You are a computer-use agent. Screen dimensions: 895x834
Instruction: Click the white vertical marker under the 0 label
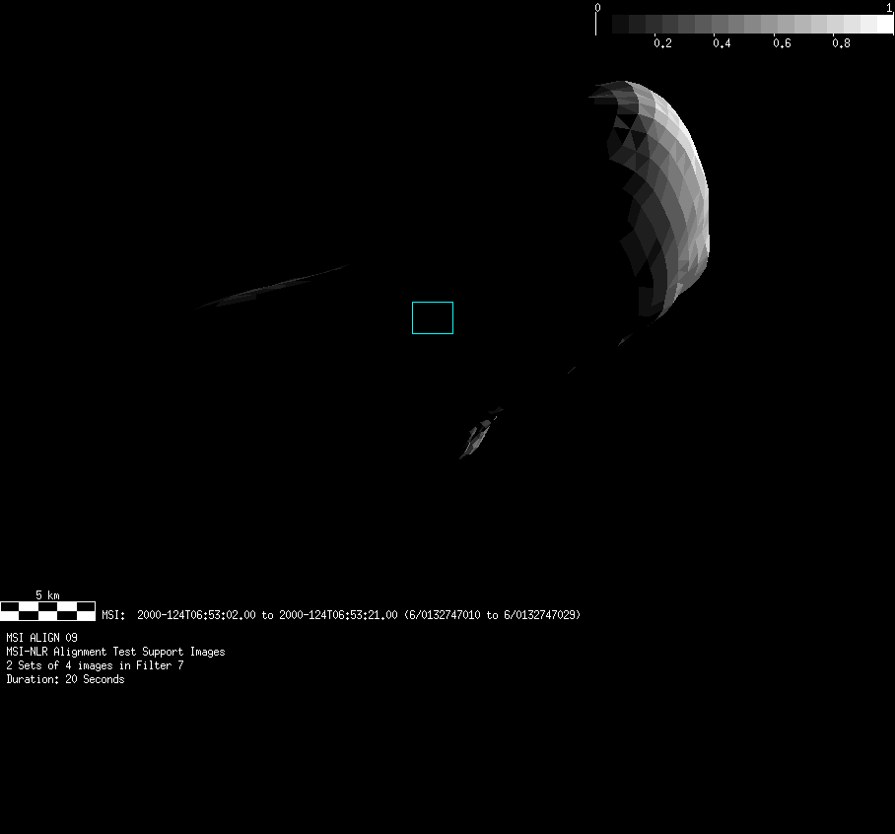coord(595,24)
